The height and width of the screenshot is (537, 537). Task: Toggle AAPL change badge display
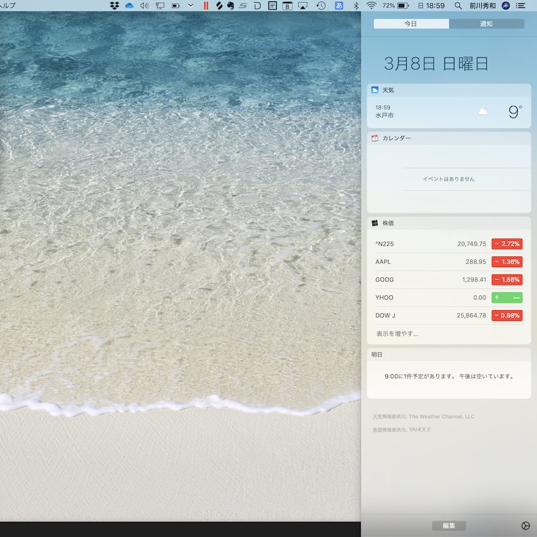[x=507, y=262]
